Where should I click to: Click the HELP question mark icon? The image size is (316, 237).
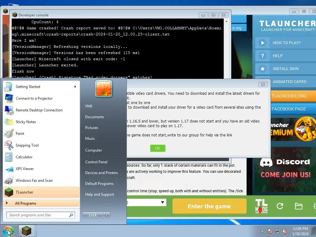pos(262,56)
